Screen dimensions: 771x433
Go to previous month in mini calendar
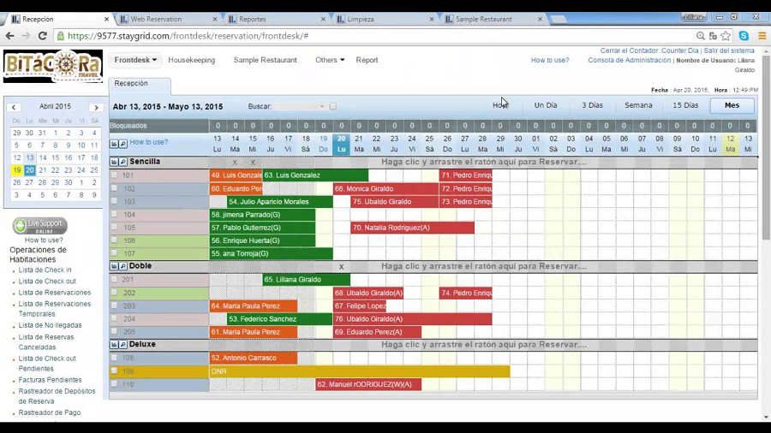tap(14, 107)
